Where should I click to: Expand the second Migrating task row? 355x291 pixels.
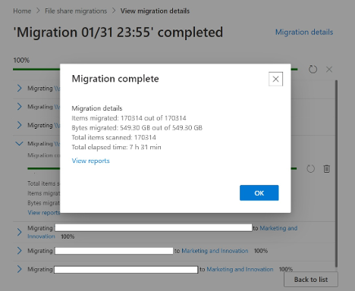[x=20, y=107]
